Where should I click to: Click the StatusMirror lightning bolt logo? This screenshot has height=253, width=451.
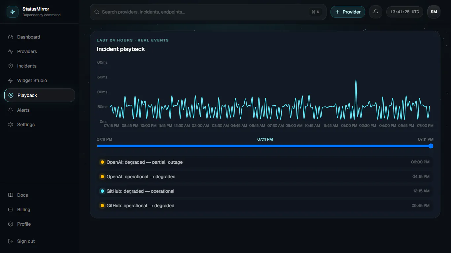click(x=13, y=12)
